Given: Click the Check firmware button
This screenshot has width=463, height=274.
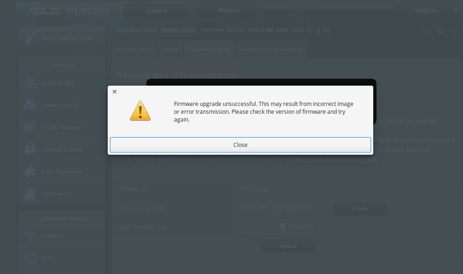Looking at the screenshot, I should coord(359,209).
